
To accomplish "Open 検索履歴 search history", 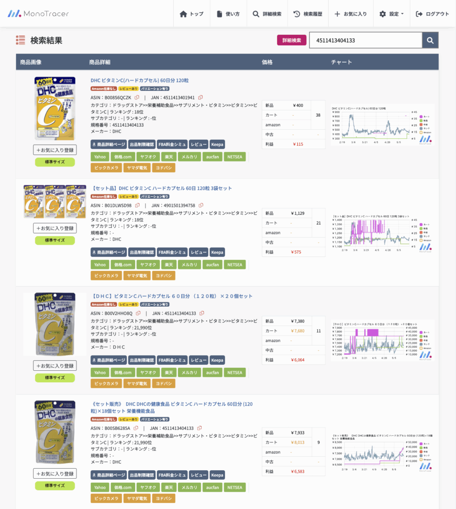I will tap(308, 14).
